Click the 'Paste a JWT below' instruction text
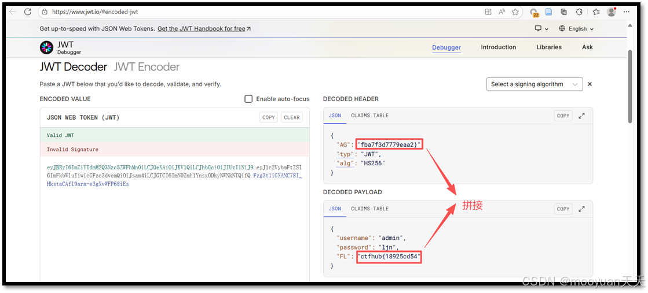The image size is (648, 293). click(131, 84)
